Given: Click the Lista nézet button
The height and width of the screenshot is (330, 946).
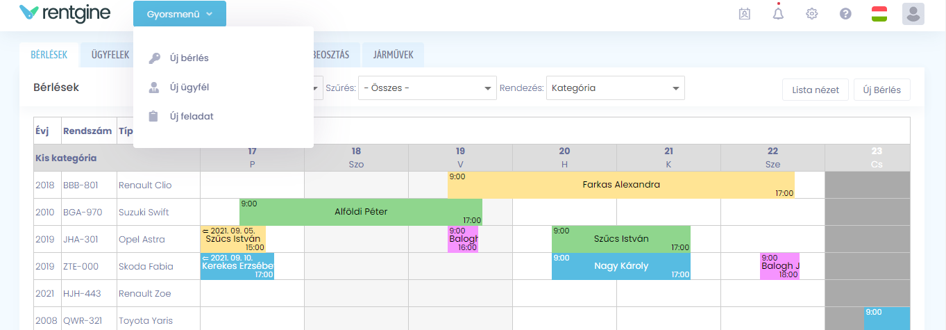Looking at the screenshot, I should 815,90.
